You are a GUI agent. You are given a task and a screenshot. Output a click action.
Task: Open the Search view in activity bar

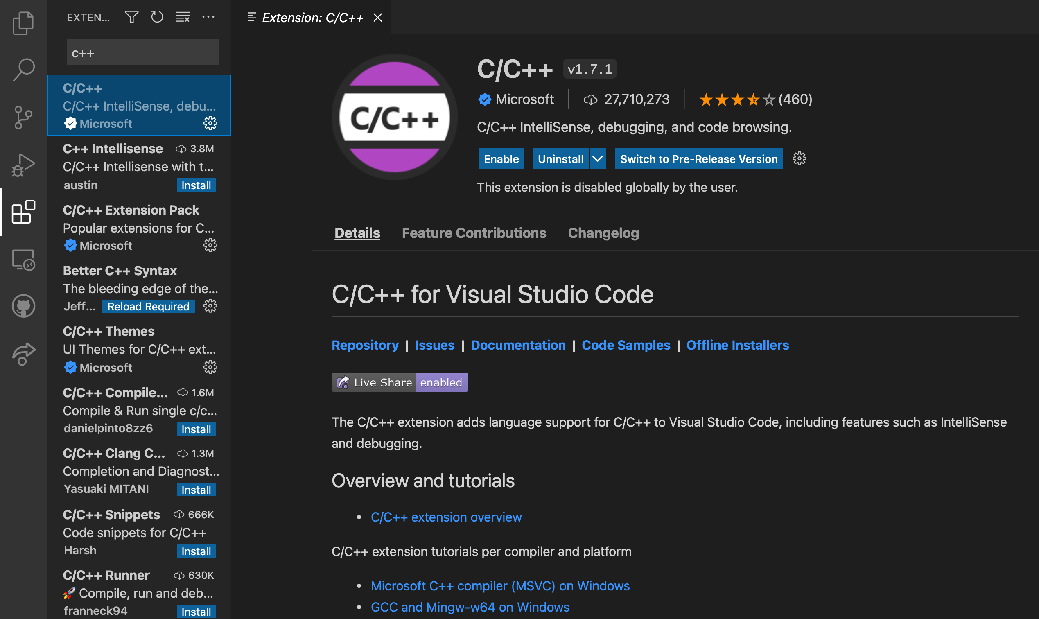23,70
